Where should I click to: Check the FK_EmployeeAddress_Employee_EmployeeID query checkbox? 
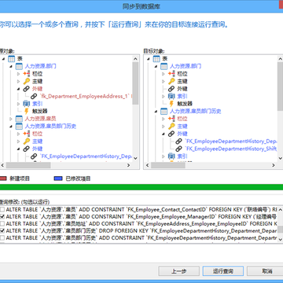click(x=2, y=224)
